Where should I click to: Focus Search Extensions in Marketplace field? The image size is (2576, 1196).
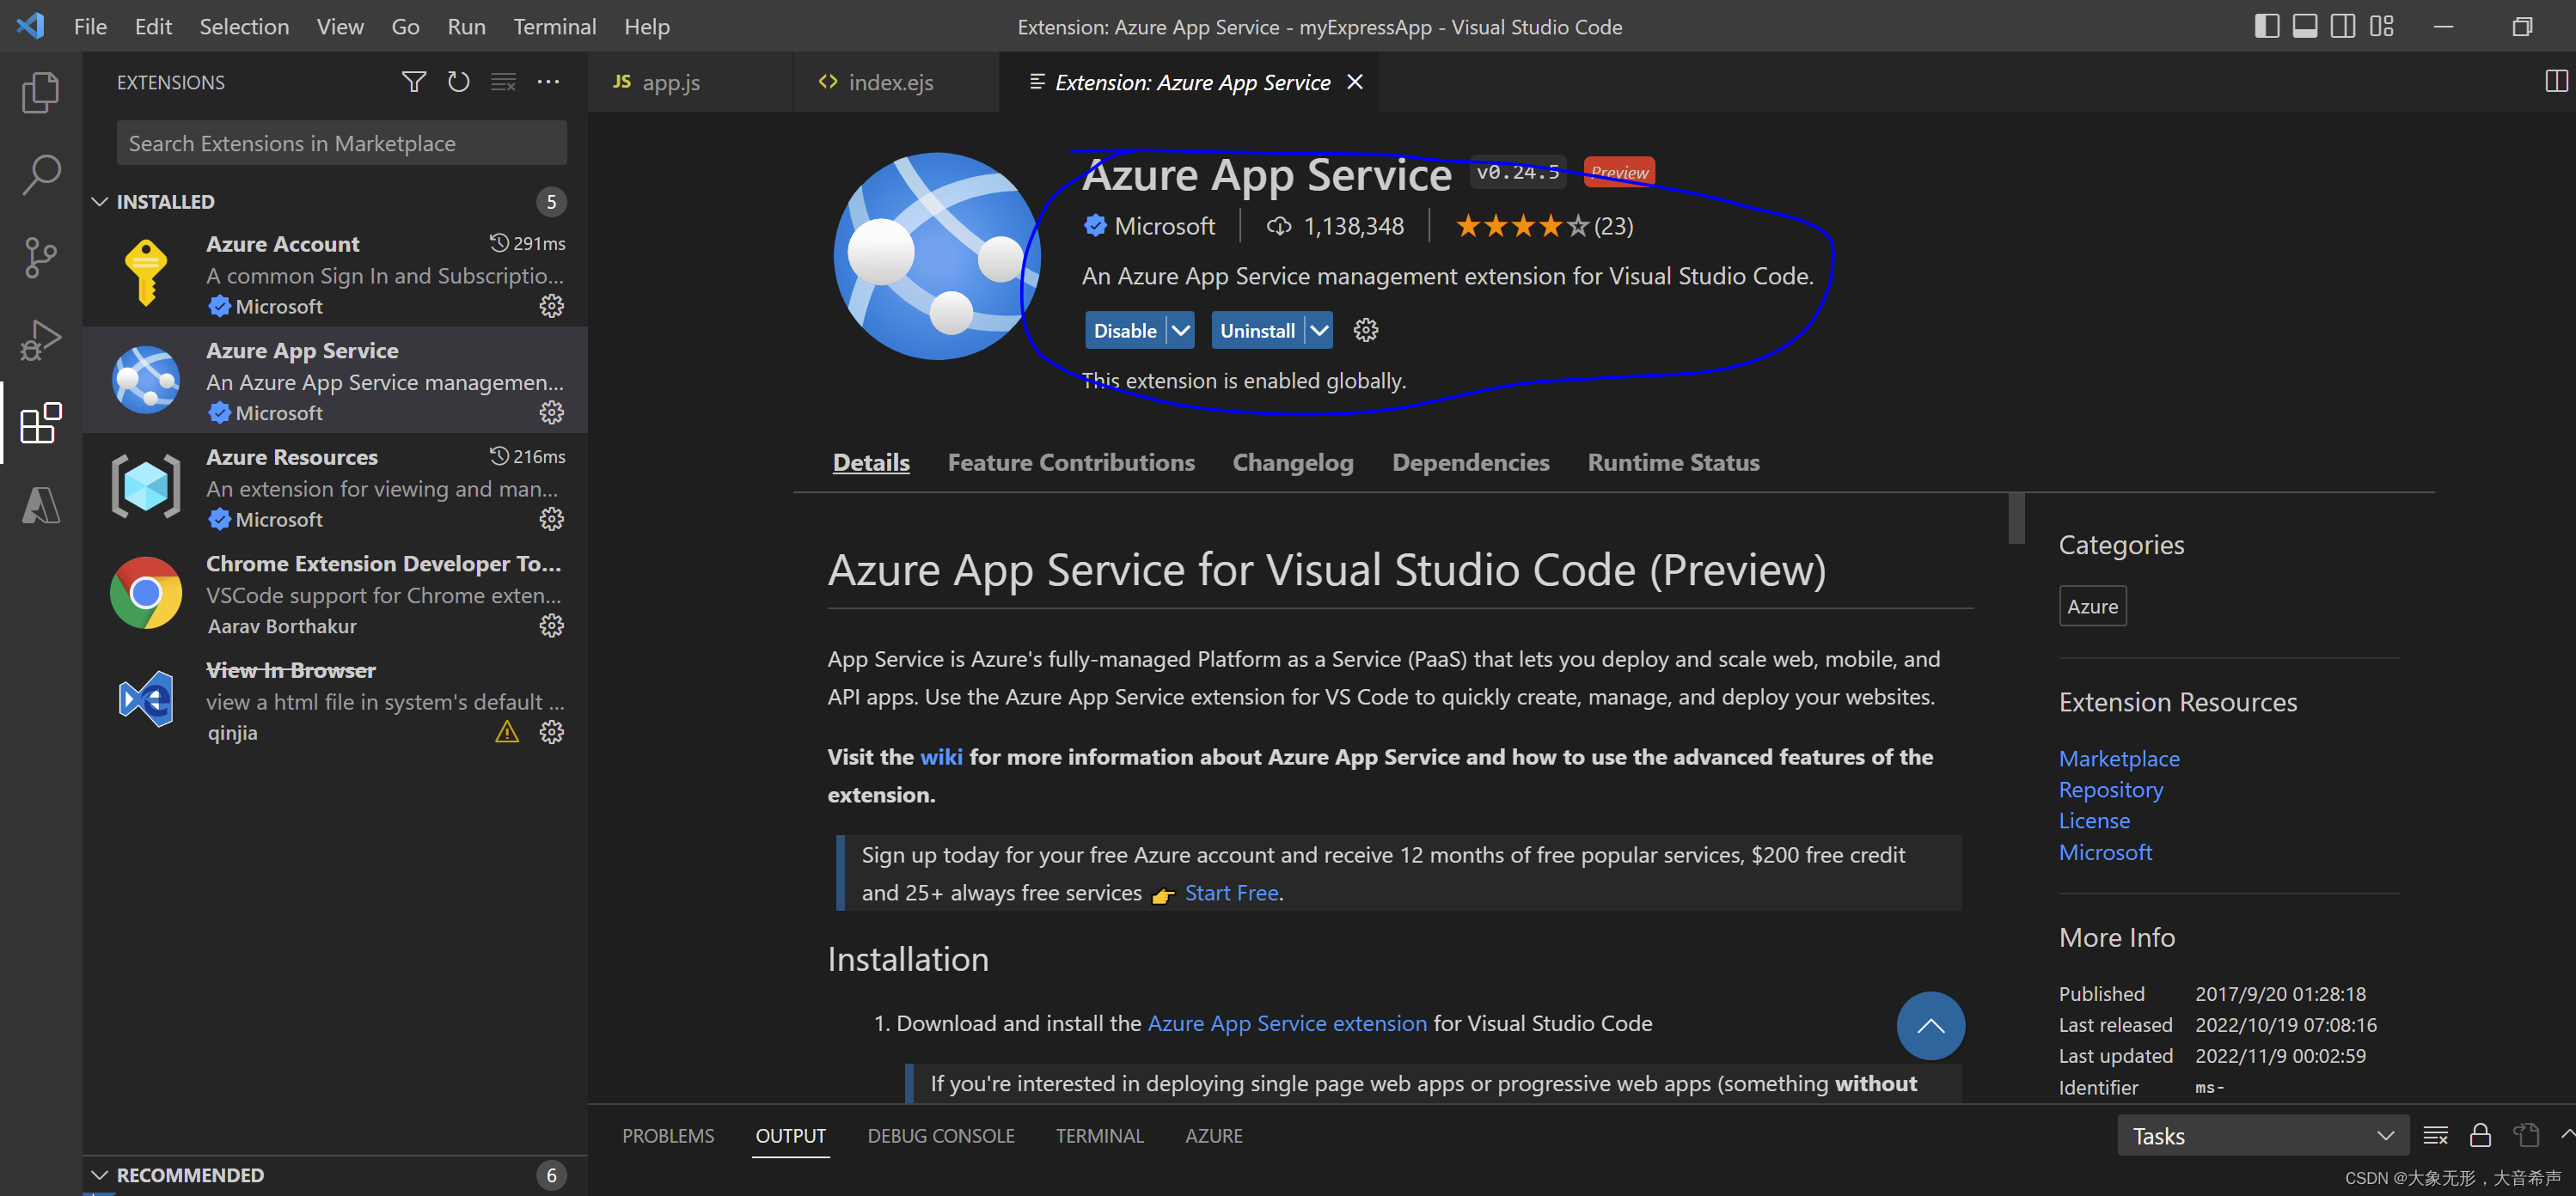[x=341, y=143]
